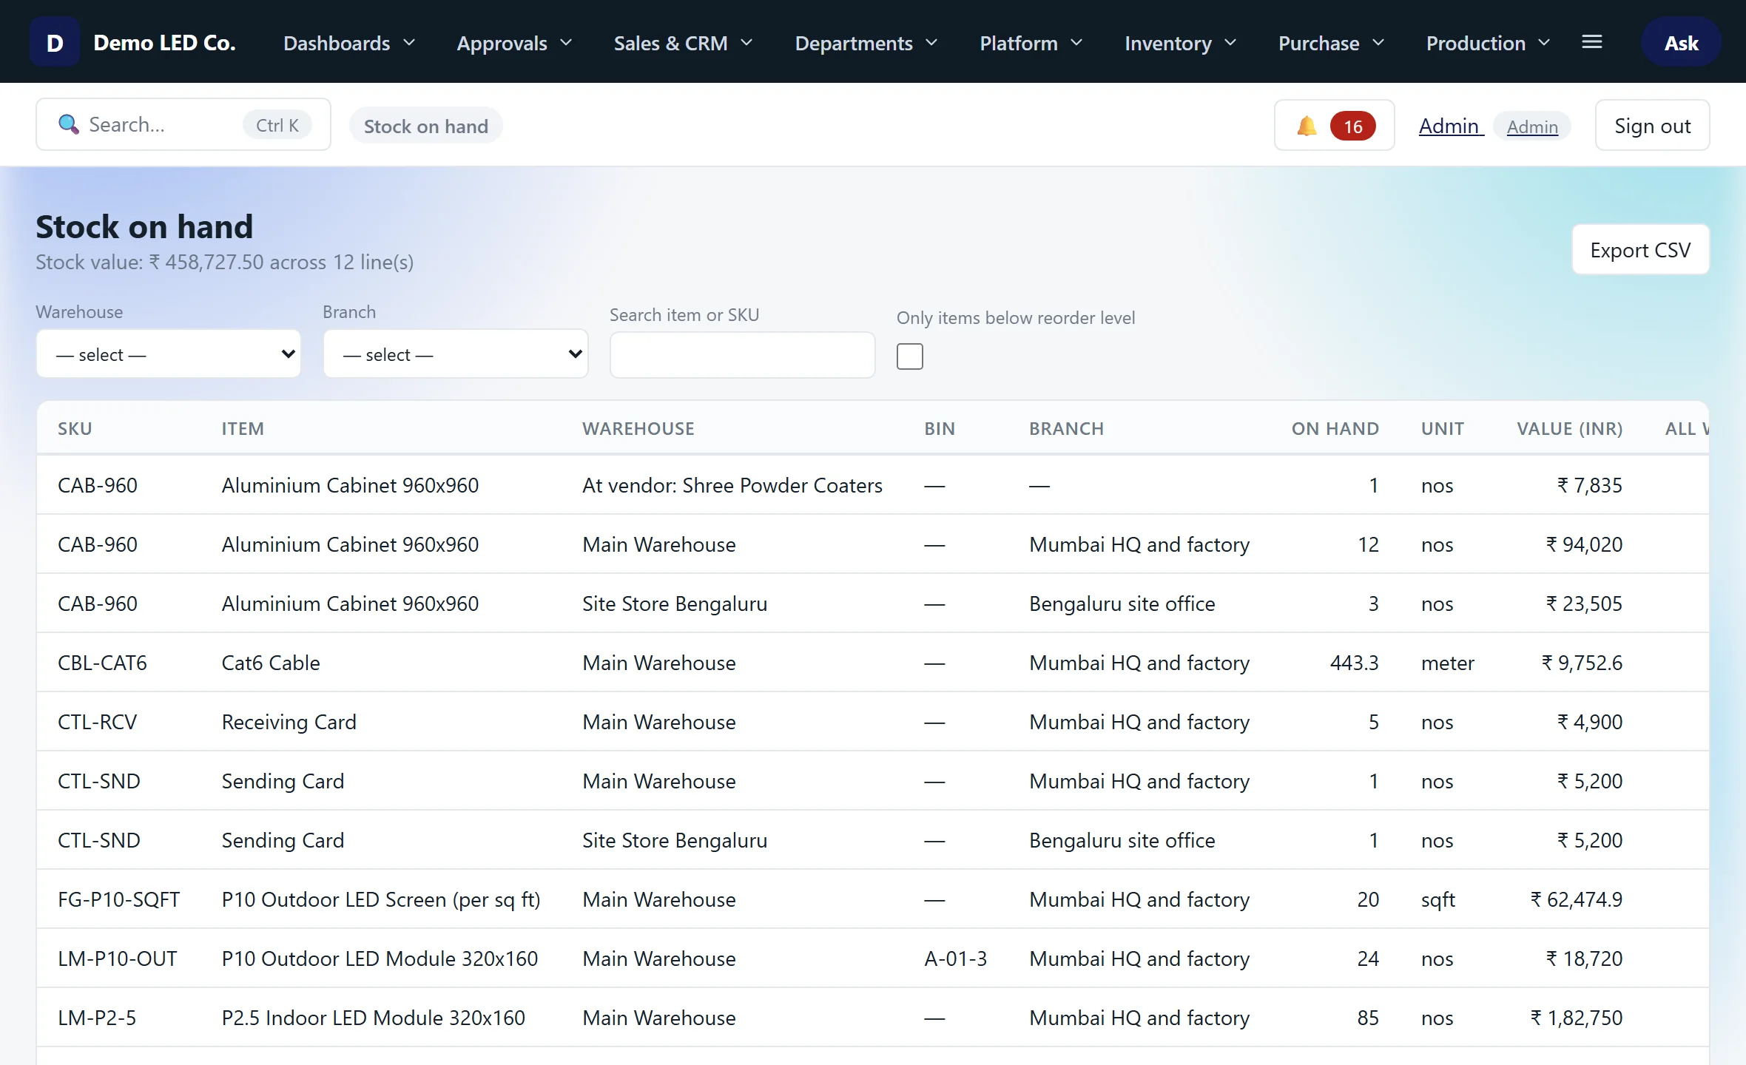
Task: Select the FG-P10-SQFT SKU cell
Action: (118, 899)
